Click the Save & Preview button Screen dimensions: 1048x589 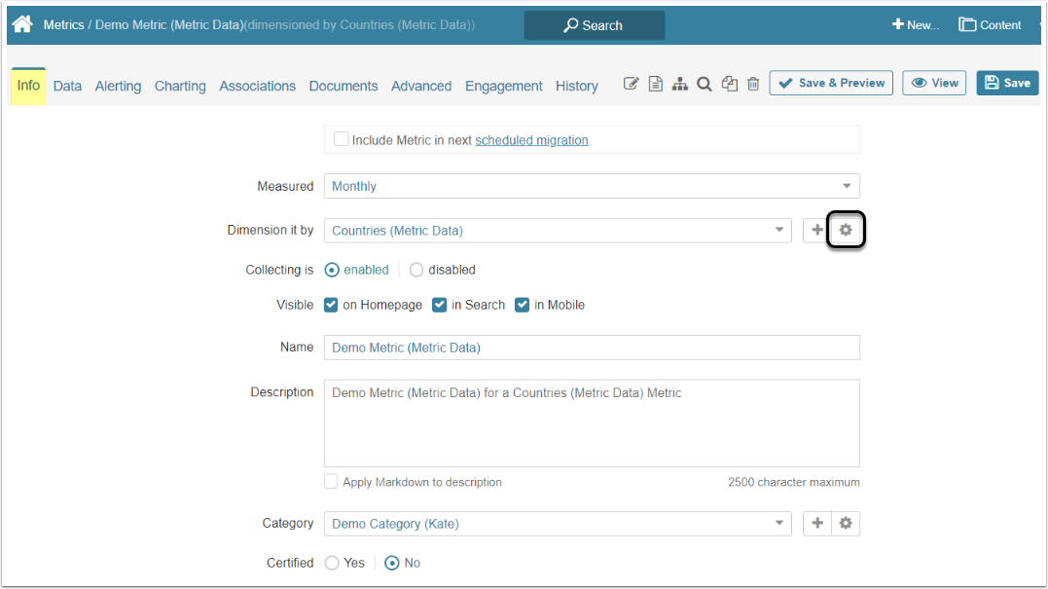click(831, 83)
